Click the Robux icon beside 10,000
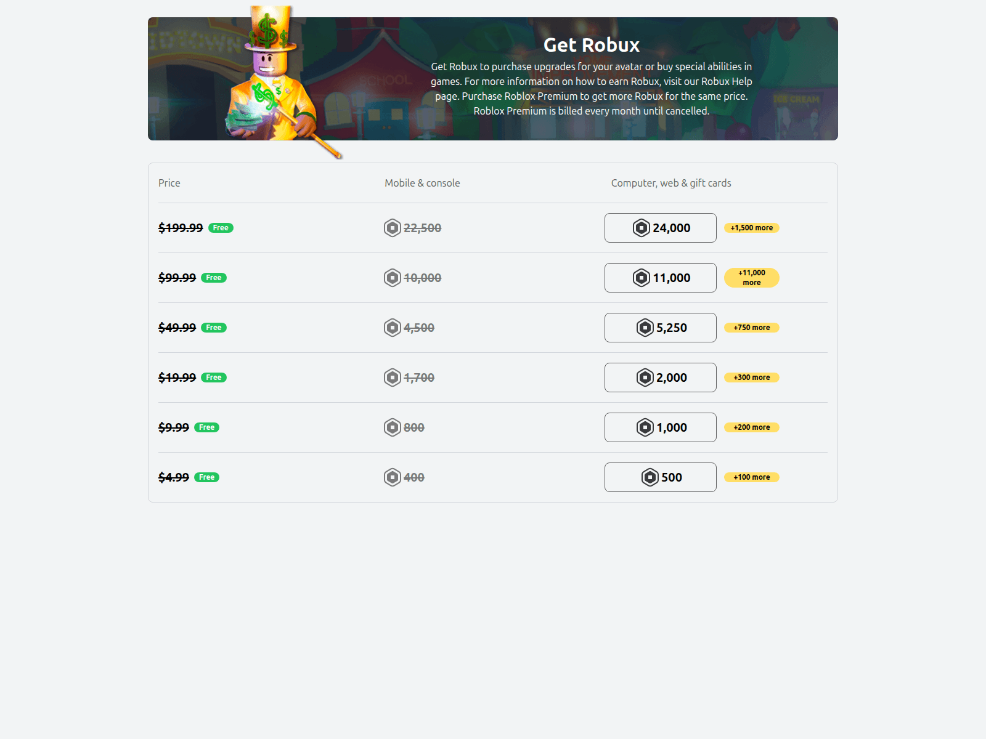 coord(393,278)
